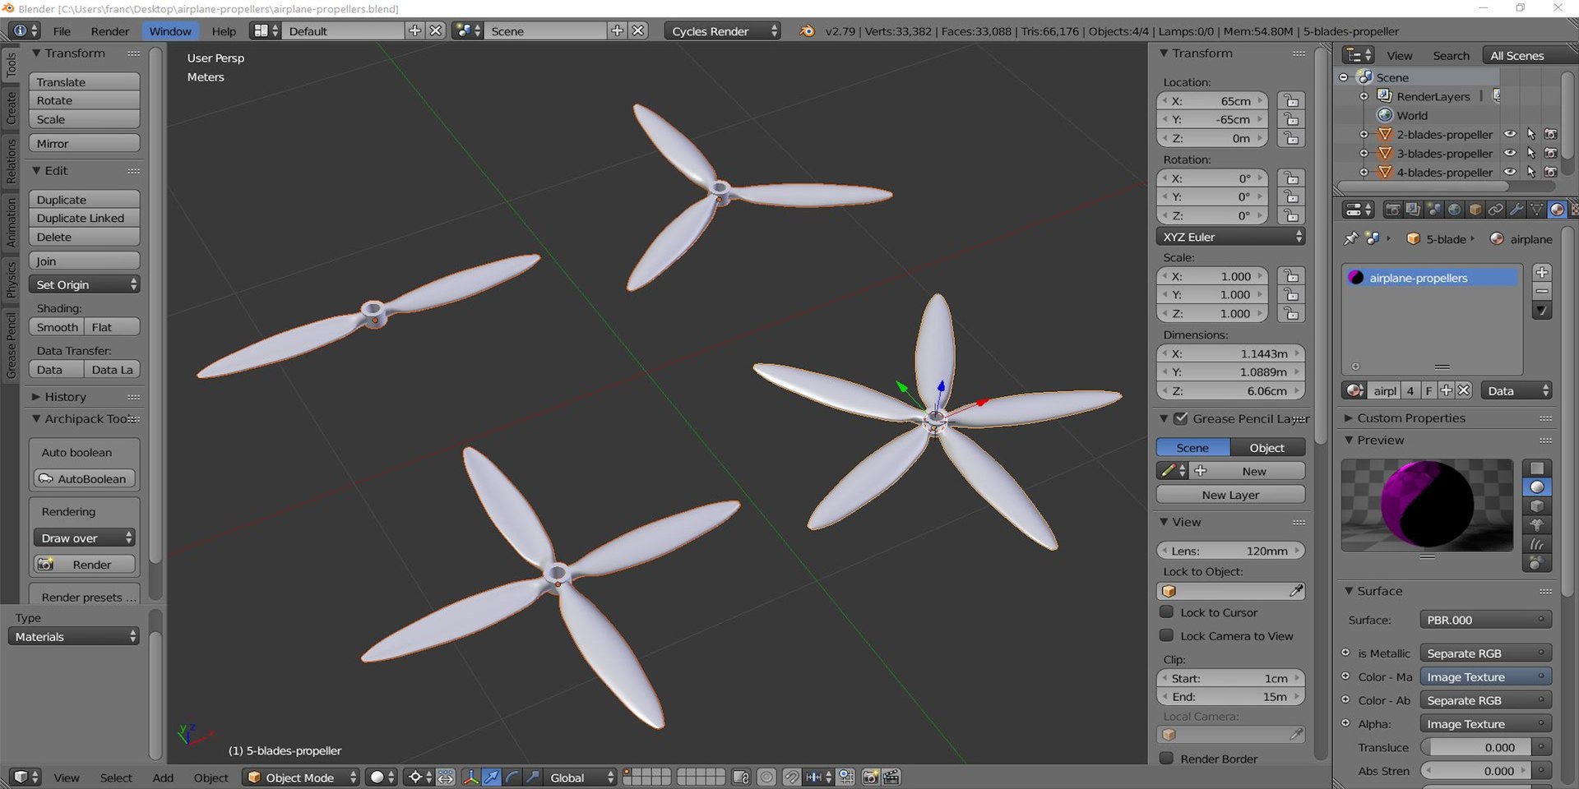Viewport: 1579px width, 789px height.
Task: Toggle the snap magnet icon
Action: coord(791,777)
